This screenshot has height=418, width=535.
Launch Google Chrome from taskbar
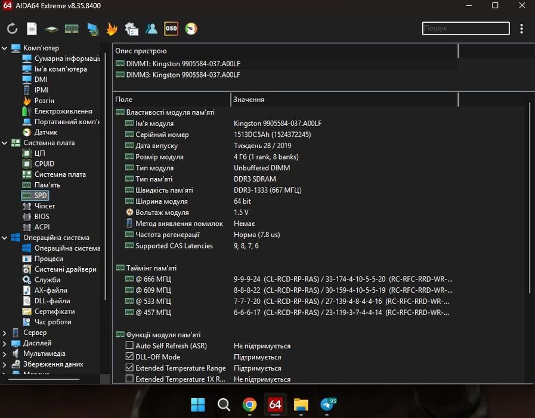coord(249,405)
